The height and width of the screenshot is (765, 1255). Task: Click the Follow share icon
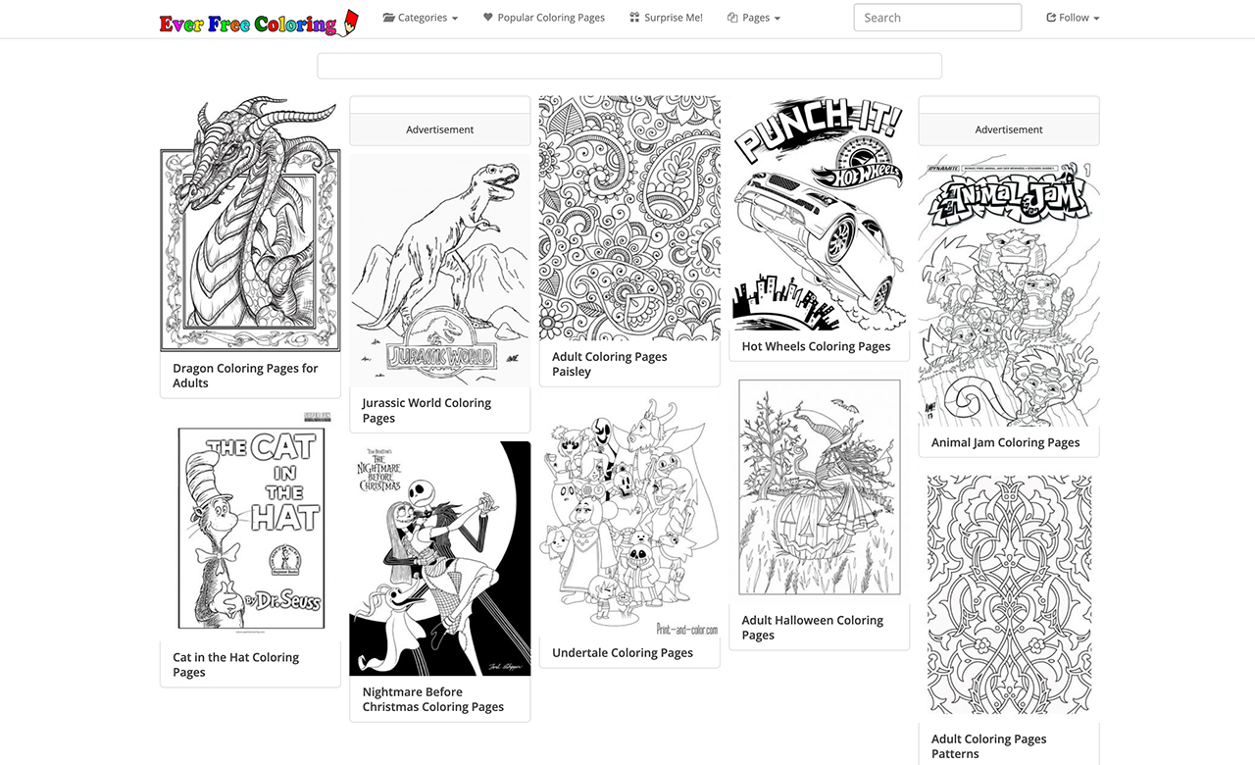1051,18
